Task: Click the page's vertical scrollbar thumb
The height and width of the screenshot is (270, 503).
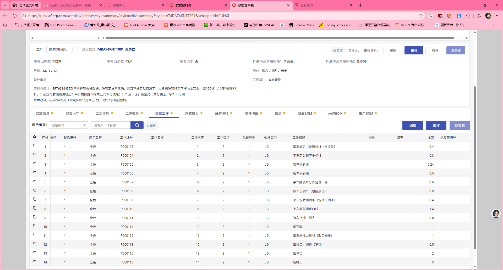Action: click(x=475, y=167)
